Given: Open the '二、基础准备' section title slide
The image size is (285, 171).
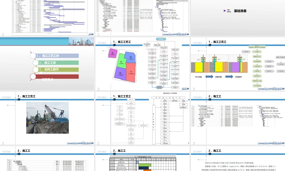Looking at the screenshot, I should click(x=238, y=18).
